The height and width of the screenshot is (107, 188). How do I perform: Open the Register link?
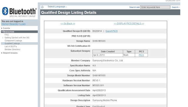click(x=14, y=24)
